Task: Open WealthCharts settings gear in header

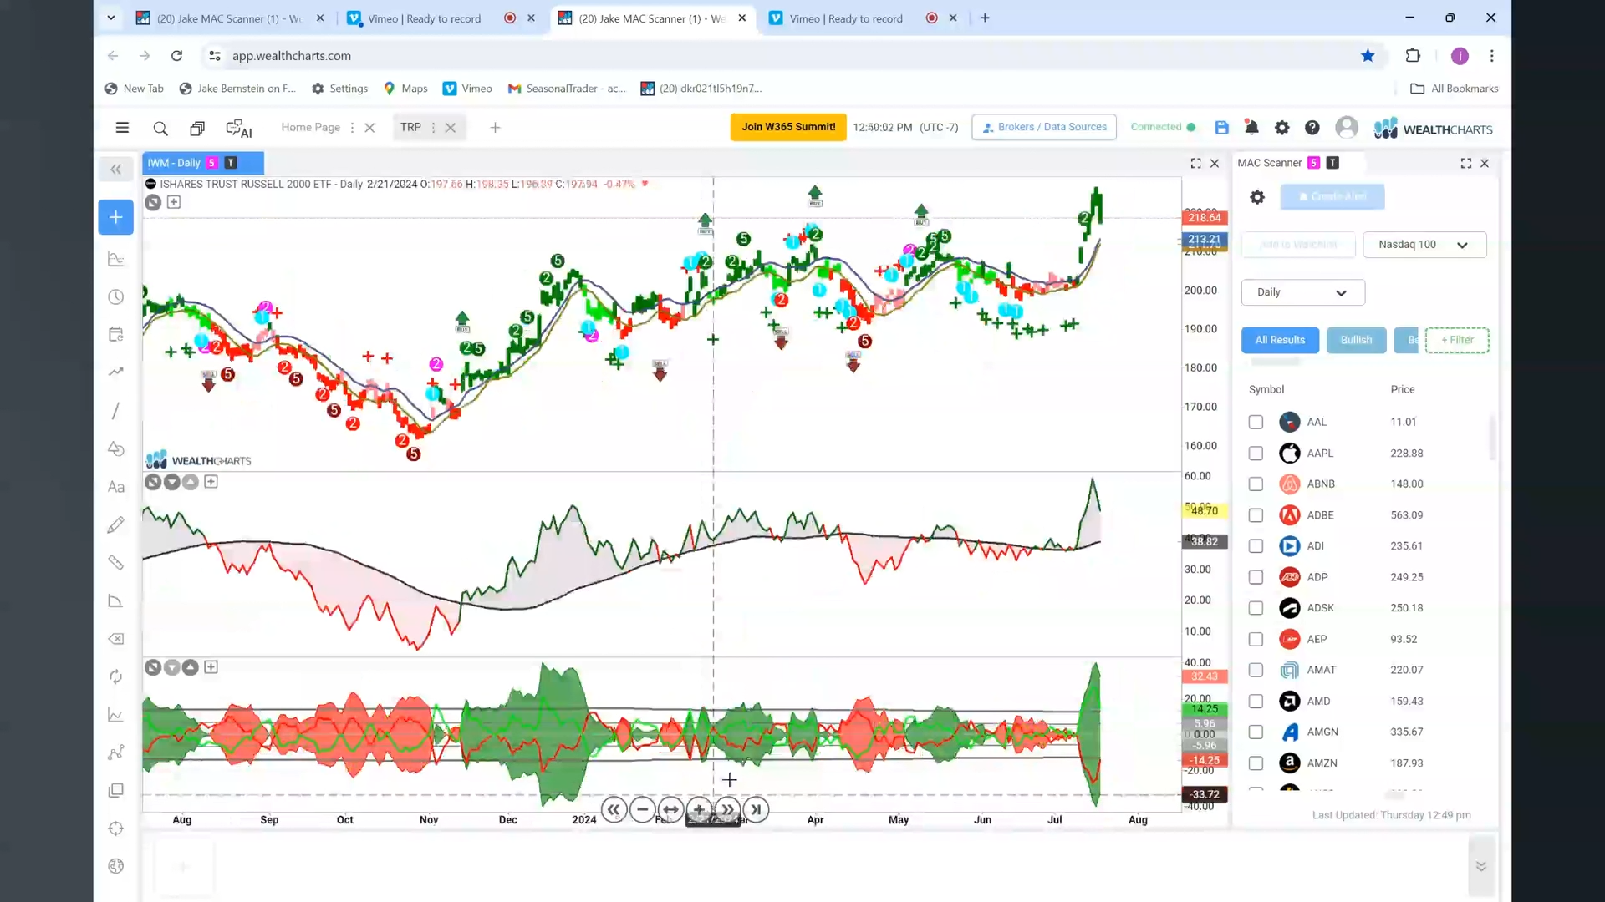Action: click(x=1281, y=128)
